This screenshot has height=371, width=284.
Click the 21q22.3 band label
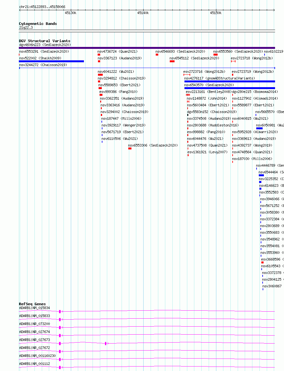(26, 28)
